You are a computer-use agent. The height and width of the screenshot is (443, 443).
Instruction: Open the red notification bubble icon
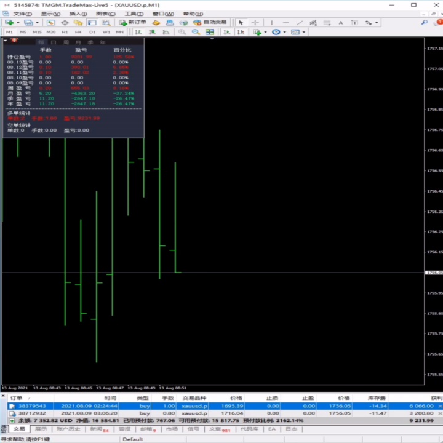click(x=439, y=22)
